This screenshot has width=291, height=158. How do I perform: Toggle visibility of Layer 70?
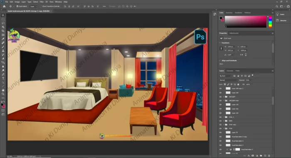pos(220,133)
